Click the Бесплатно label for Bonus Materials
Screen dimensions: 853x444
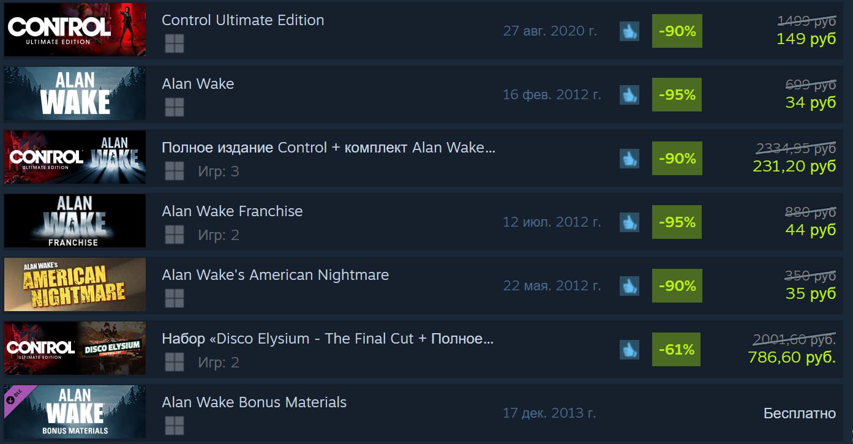[800, 413]
